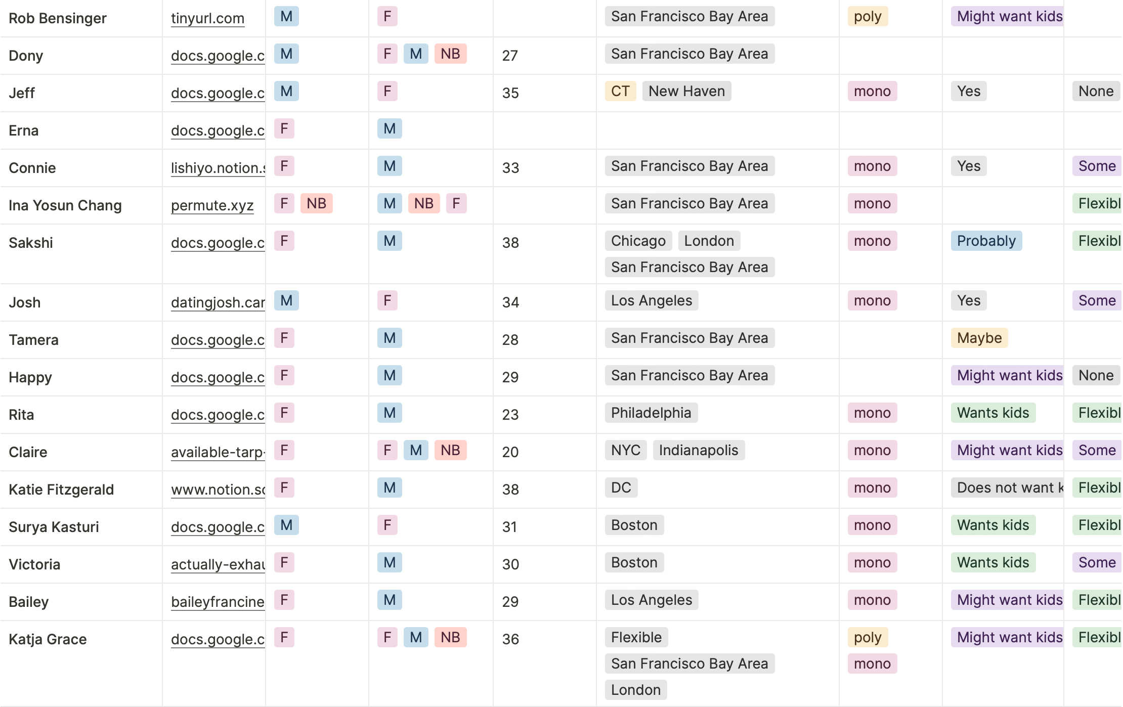Click the London tag in Katja Grace's row

pyautogui.click(x=636, y=690)
